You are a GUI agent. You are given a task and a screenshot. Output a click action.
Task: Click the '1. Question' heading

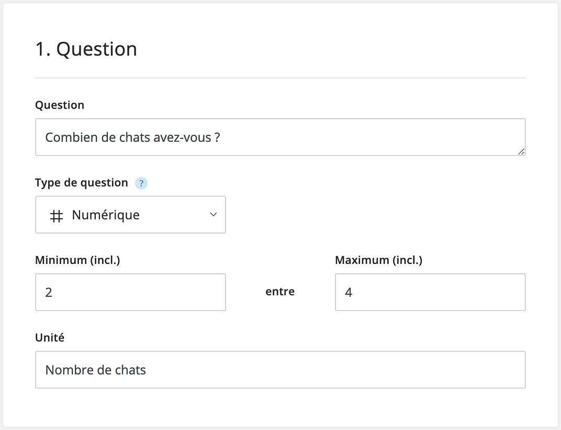[x=86, y=49]
